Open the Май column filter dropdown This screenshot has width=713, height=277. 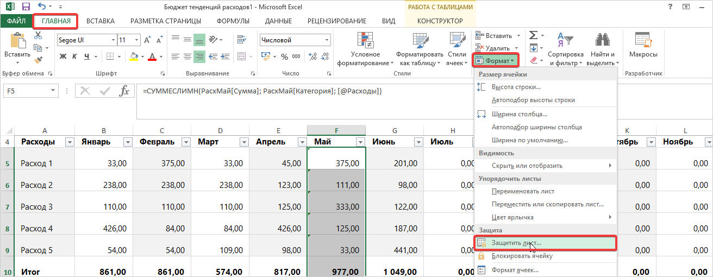[x=360, y=142]
